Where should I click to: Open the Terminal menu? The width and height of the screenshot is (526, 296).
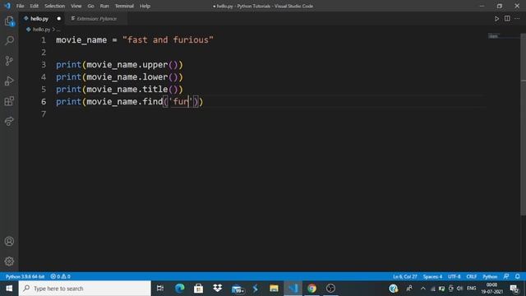[x=124, y=6]
